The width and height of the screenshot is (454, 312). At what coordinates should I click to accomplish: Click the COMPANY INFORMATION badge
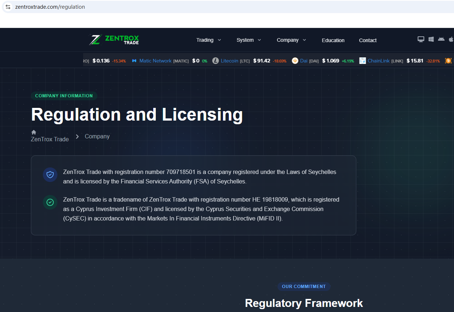point(64,96)
